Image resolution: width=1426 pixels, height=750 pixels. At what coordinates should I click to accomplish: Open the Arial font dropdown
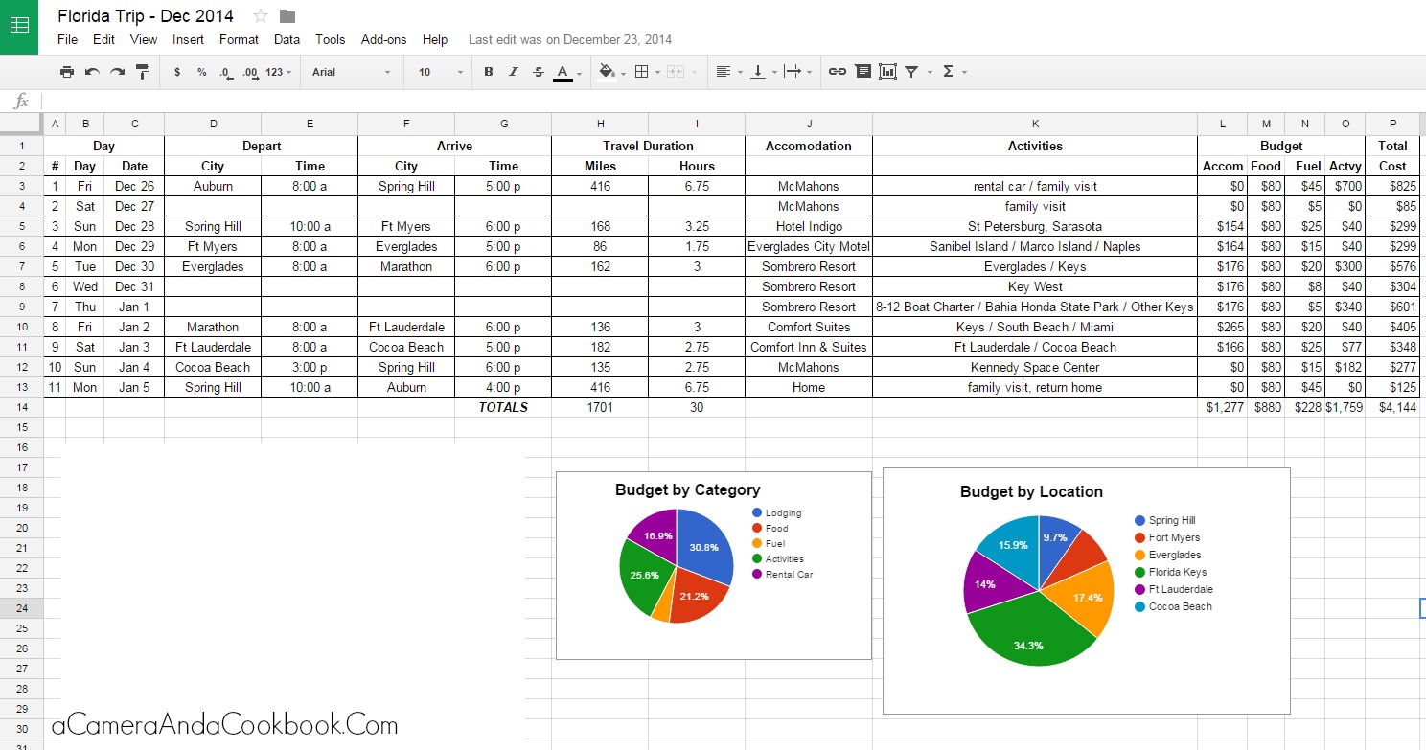tap(351, 72)
